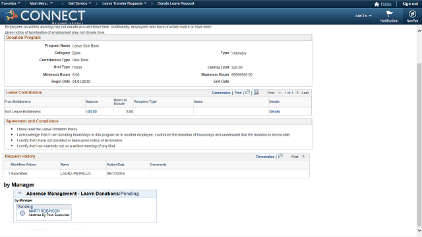Click the 100.00 balance value
The height and width of the screenshot is (237, 422).
[x=91, y=111]
